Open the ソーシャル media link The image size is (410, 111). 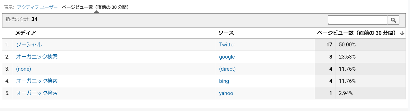(29, 44)
